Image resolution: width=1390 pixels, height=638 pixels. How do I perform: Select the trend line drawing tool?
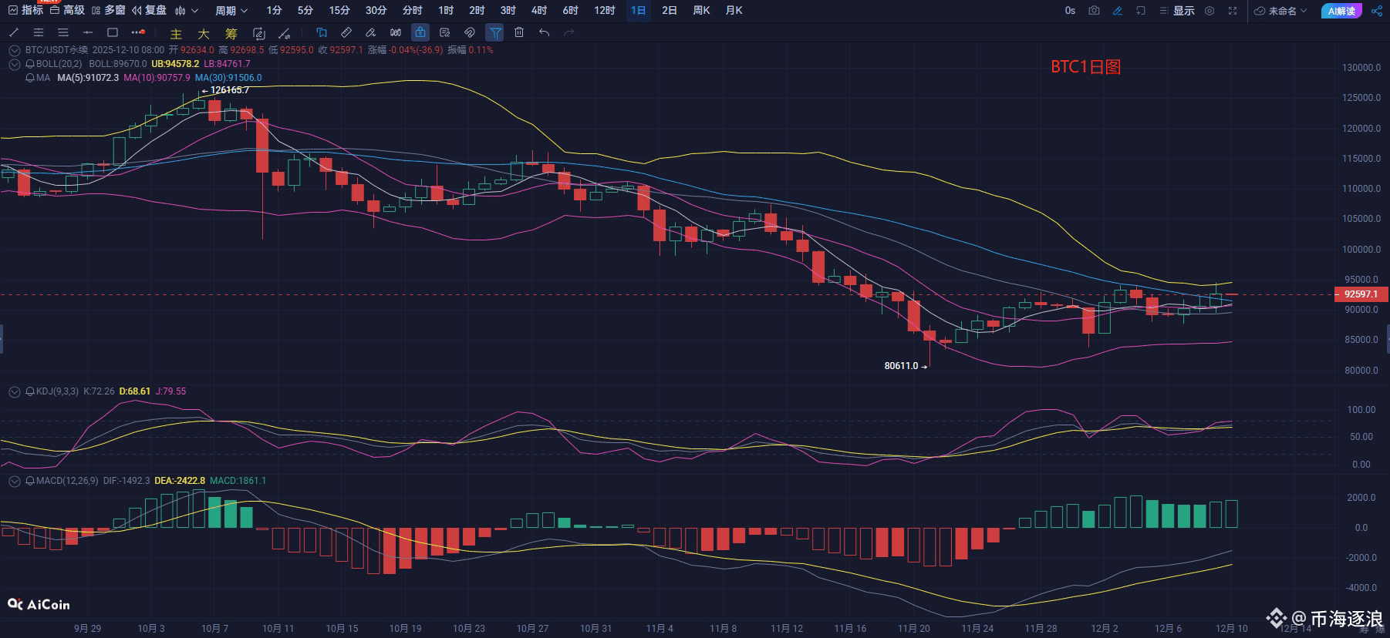click(x=14, y=32)
